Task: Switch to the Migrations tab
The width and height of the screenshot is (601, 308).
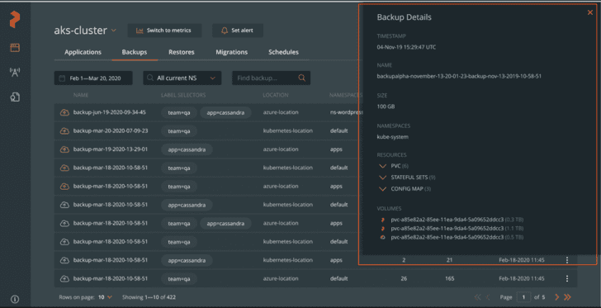Action: tap(231, 52)
